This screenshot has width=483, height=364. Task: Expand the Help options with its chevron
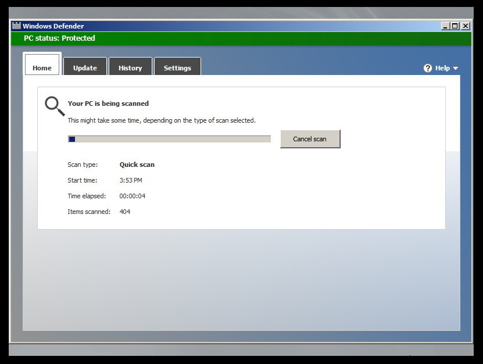[x=455, y=68]
